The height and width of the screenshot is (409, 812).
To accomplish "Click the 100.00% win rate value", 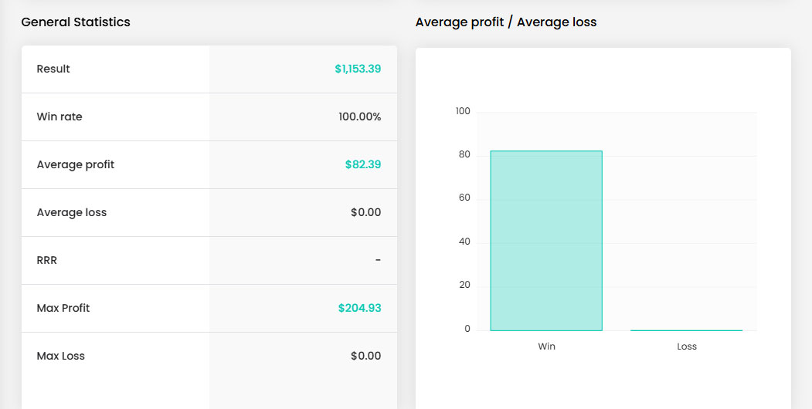I will click(x=360, y=117).
